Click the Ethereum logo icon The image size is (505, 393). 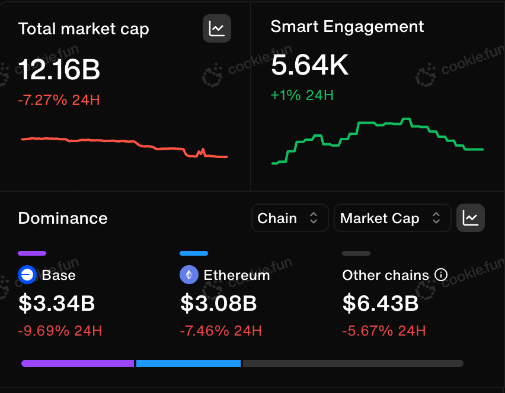189,275
